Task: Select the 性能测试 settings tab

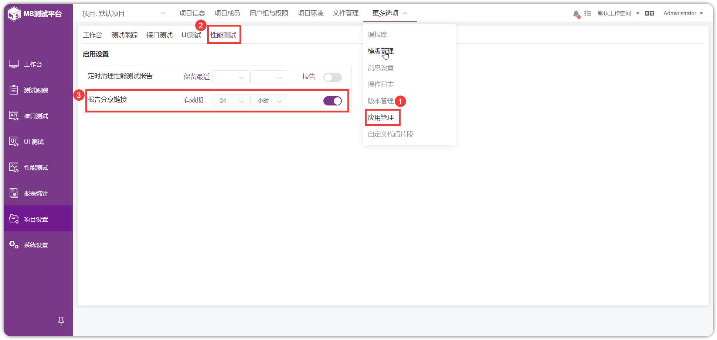Action: pyautogui.click(x=223, y=35)
